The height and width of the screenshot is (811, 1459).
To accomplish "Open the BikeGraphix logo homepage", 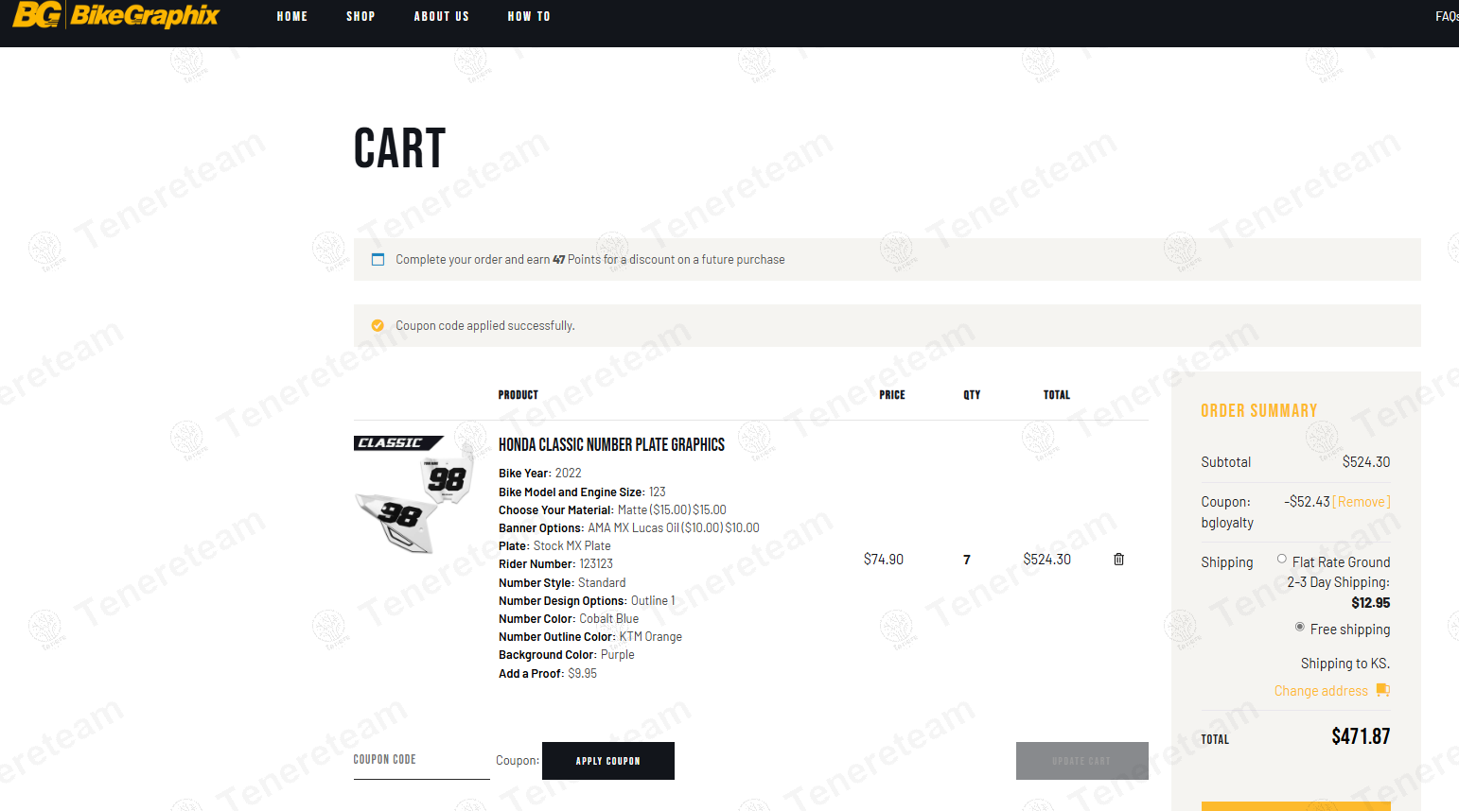I will pyautogui.click(x=115, y=15).
